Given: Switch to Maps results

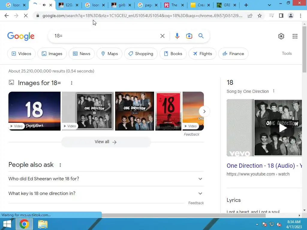Looking at the screenshot, I should coord(109,54).
